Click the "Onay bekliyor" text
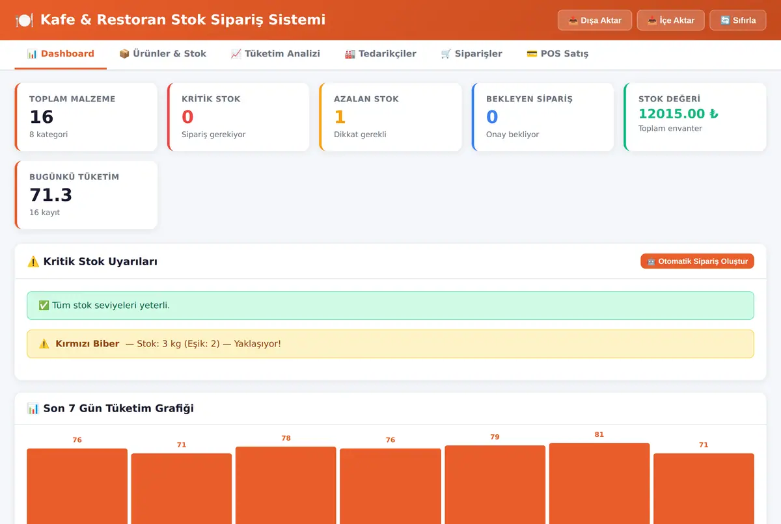The width and height of the screenshot is (781, 524). 513,135
